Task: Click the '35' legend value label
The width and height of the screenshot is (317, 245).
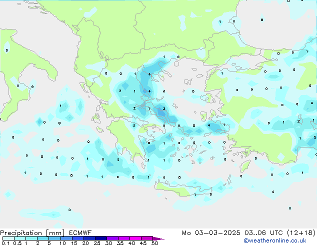Action: (x=120, y=243)
